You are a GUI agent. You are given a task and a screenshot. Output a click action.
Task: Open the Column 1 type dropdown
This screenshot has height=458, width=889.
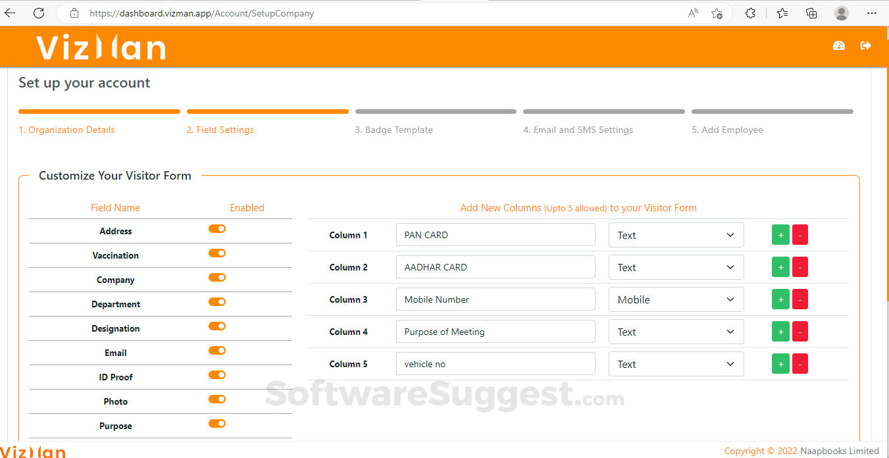tap(676, 235)
